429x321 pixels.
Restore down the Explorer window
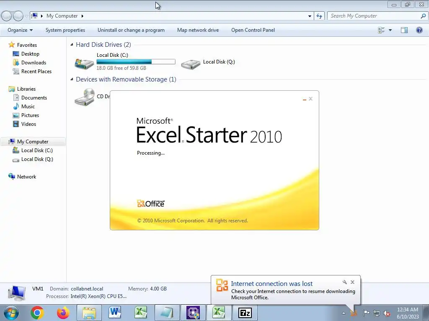pos(408,4)
